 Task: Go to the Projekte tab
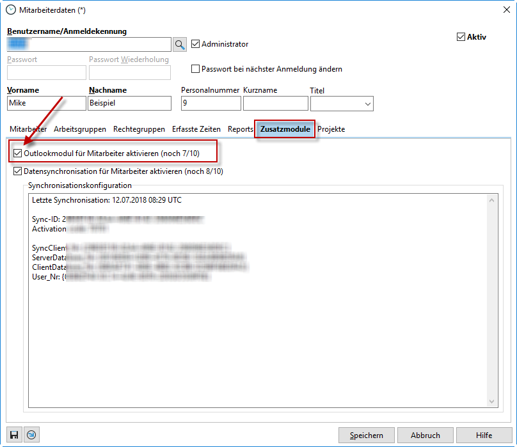(331, 129)
